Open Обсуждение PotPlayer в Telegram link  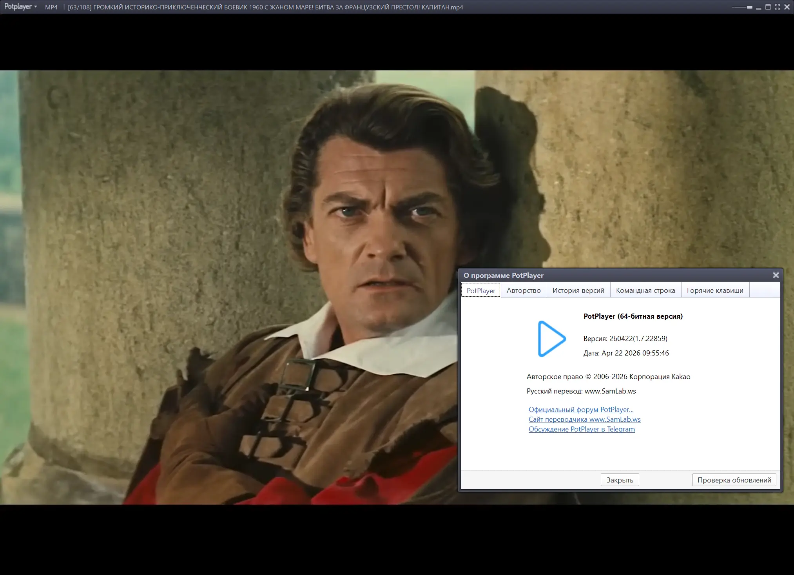pyautogui.click(x=581, y=429)
